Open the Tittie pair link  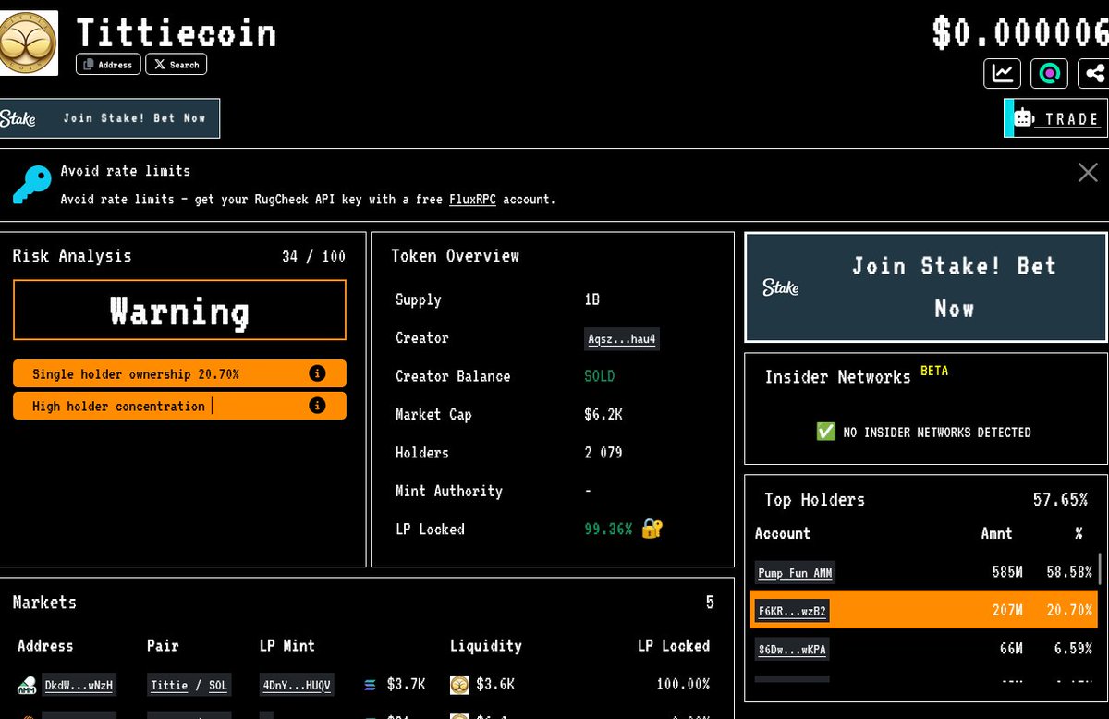169,685
